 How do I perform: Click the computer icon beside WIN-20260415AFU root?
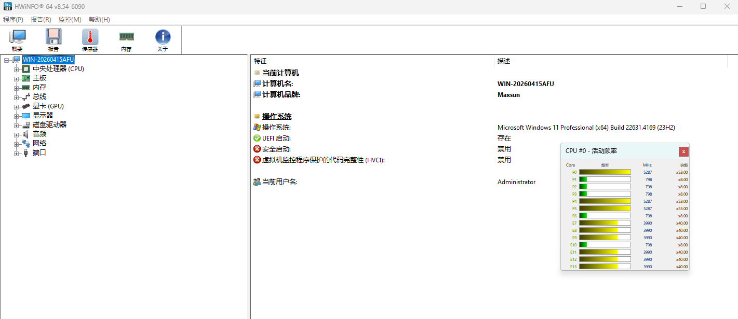point(17,59)
